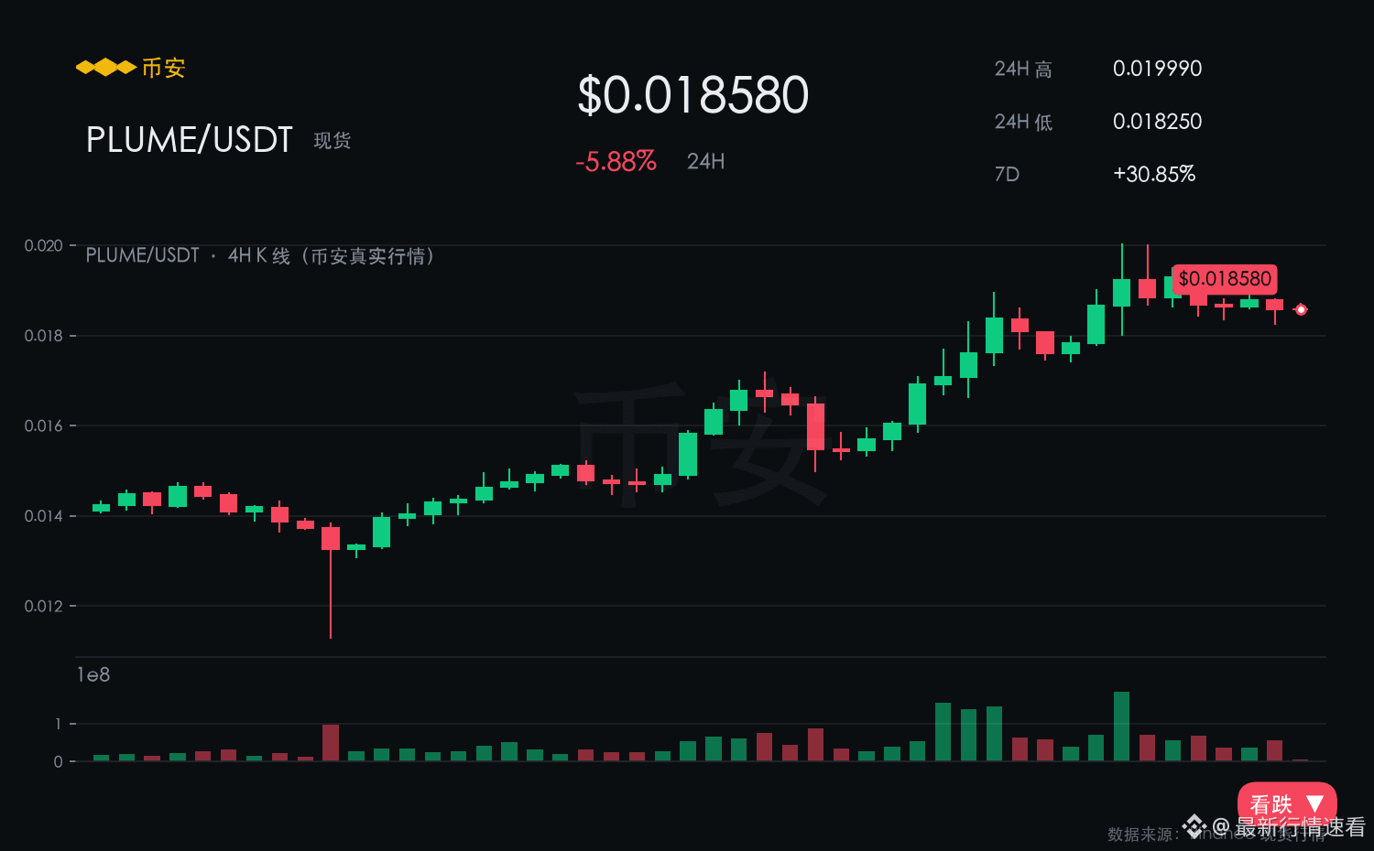Click the 24H 低 value 0.018250
Image resolution: width=1374 pixels, height=851 pixels.
coord(1157,122)
